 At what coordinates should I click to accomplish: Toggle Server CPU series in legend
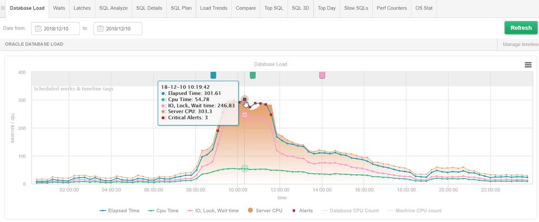click(x=264, y=210)
